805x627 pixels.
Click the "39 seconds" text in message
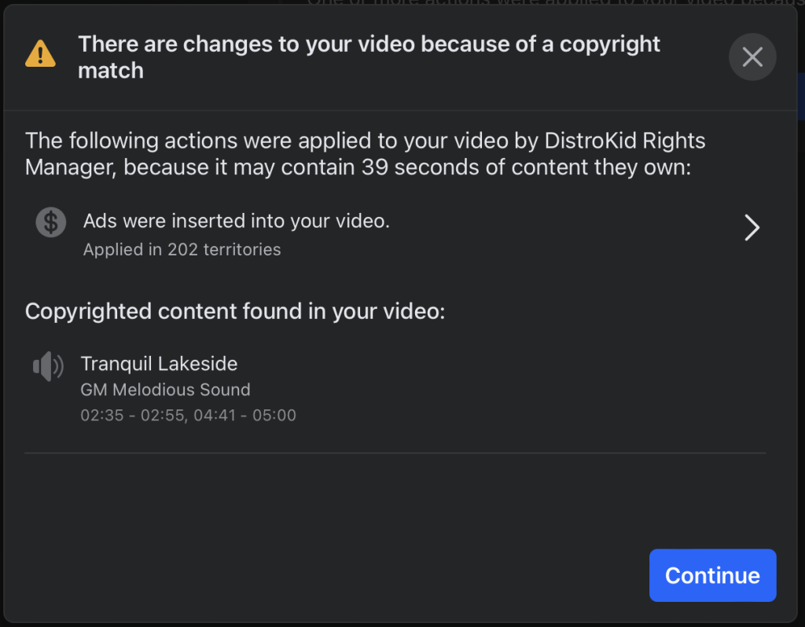coord(420,167)
